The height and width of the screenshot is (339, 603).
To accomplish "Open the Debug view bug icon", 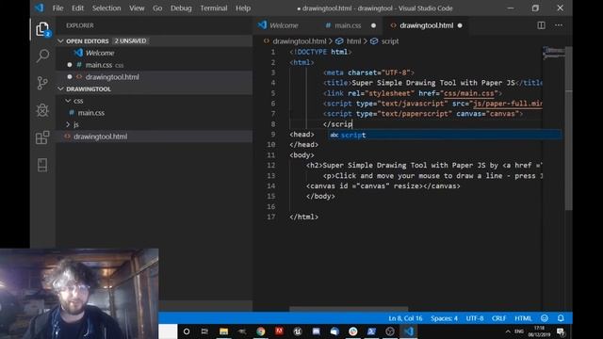I will tap(42, 110).
